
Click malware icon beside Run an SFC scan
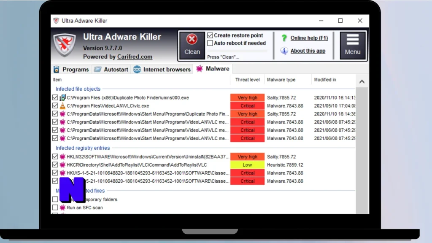pyautogui.click(x=62, y=208)
